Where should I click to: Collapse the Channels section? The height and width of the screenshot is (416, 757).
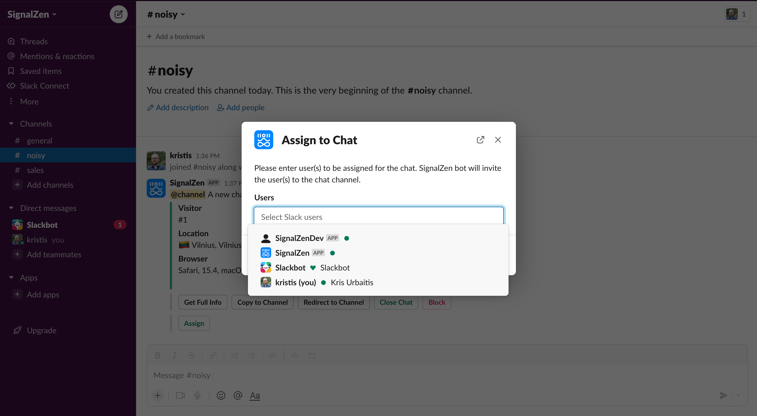point(11,124)
